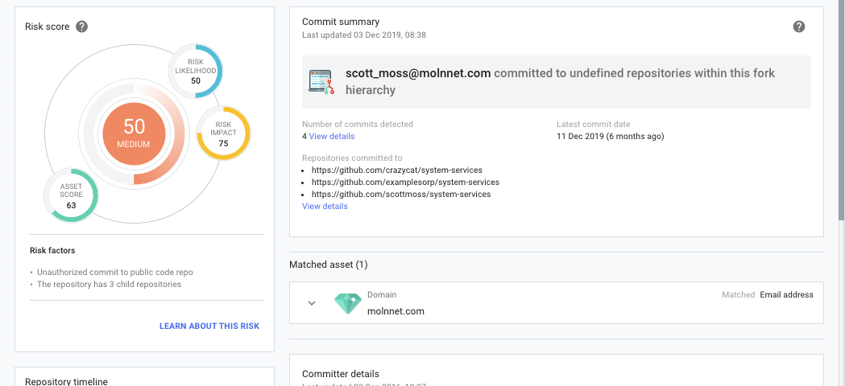This screenshot has width=845, height=386.
Task: Click the Asset Score 63 gauge
Action: tap(71, 195)
